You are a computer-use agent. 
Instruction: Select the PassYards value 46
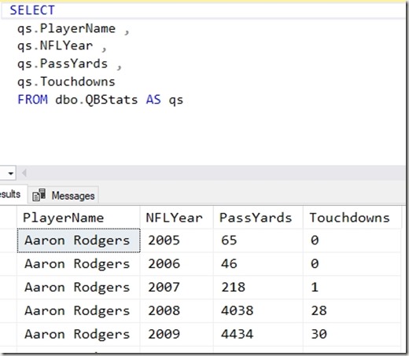(x=258, y=264)
